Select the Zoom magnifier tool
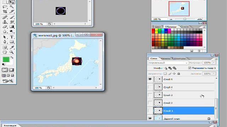 pos(12,52)
